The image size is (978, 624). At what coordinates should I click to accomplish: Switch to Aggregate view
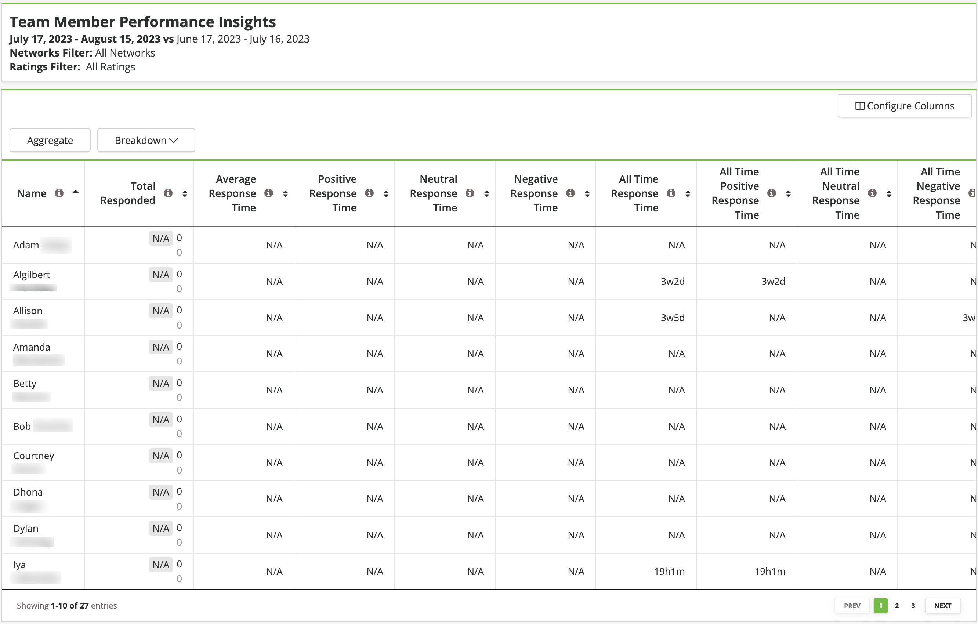coord(50,141)
